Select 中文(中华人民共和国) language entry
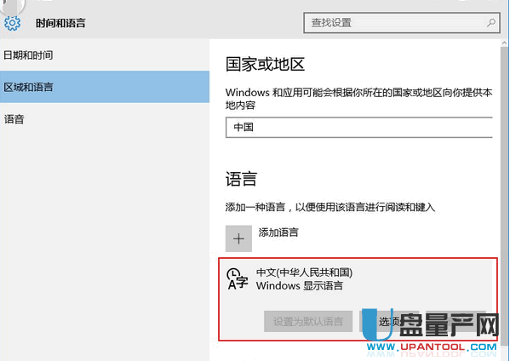The height and width of the screenshot is (361, 510). [x=358, y=299]
